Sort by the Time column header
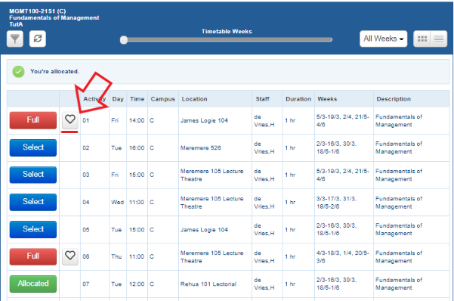Image resolution: width=454 pixels, height=301 pixels. pyautogui.click(x=137, y=99)
